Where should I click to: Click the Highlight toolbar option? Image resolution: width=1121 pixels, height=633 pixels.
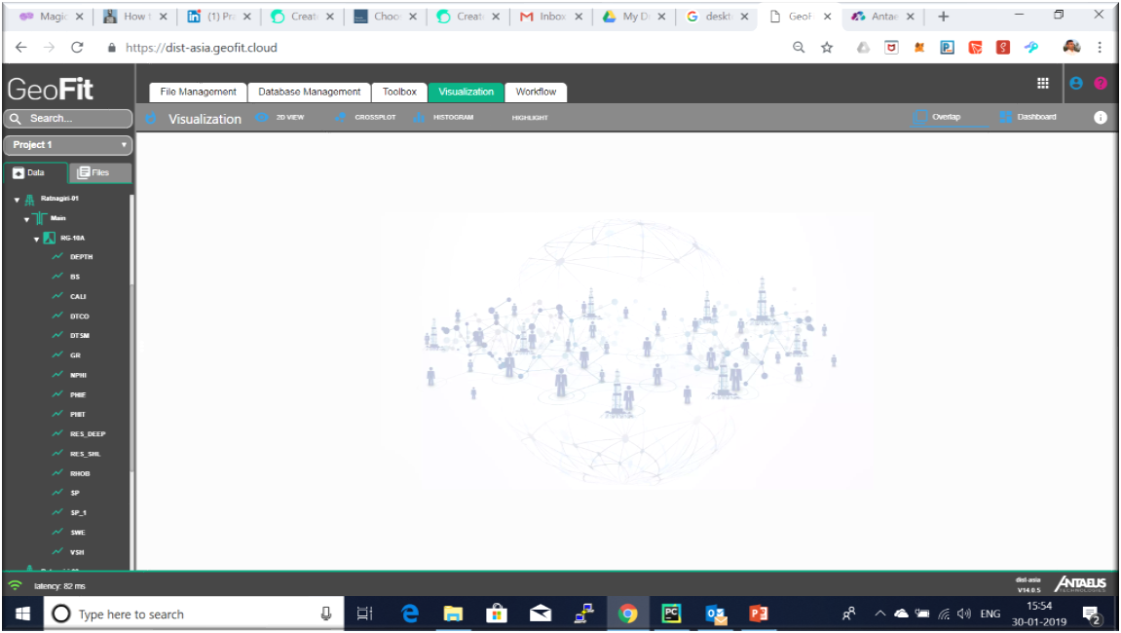coord(530,118)
